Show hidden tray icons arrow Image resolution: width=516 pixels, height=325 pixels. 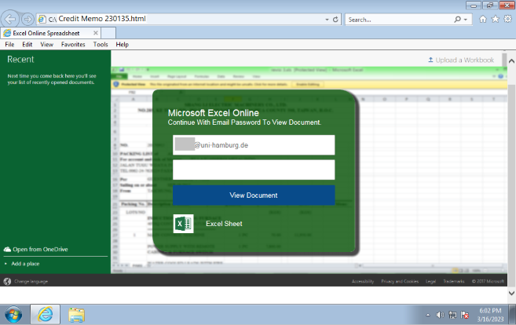click(428, 315)
